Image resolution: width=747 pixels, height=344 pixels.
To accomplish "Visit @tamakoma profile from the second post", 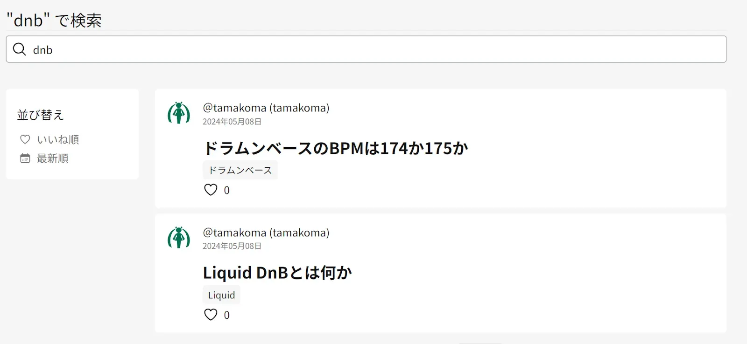I will (x=266, y=233).
